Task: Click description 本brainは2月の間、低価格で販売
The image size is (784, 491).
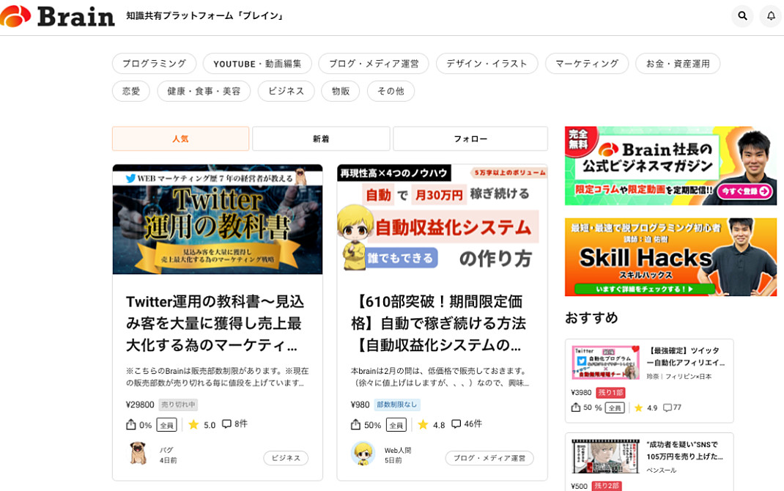Action: 440,377
